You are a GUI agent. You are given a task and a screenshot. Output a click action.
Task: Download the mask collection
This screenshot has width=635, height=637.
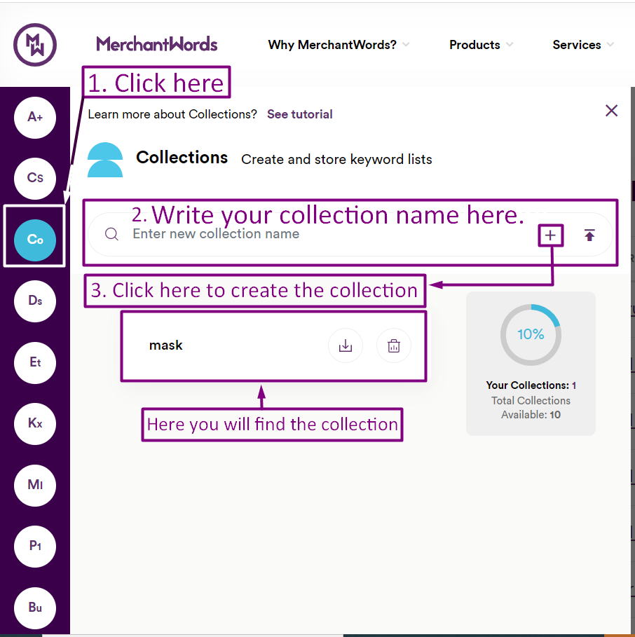click(x=346, y=345)
